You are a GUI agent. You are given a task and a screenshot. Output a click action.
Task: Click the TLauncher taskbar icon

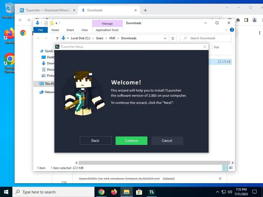(152, 192)
